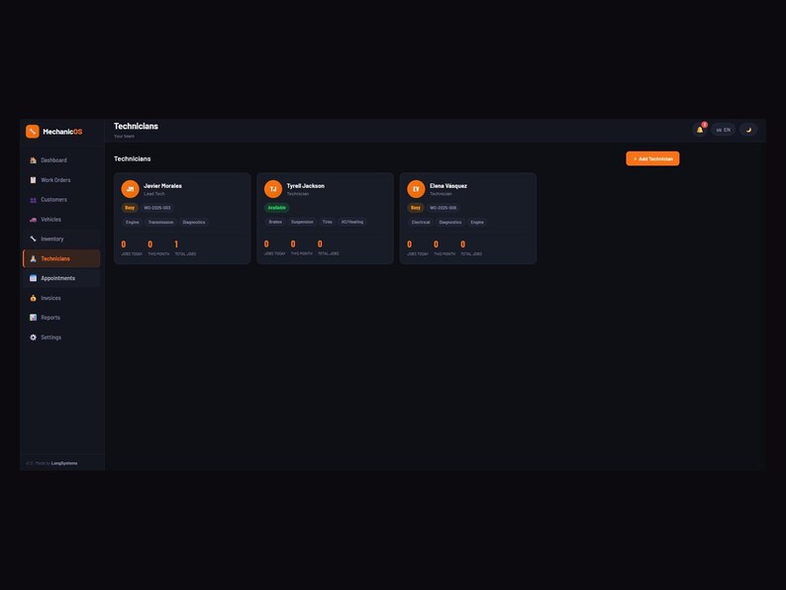Open the Inventory section
786x590 pixels.
[61, 240]
